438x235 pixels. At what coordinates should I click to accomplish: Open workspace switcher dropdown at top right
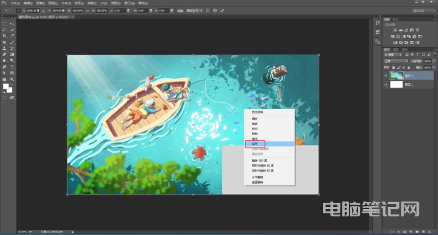click(x=424, y=11)
